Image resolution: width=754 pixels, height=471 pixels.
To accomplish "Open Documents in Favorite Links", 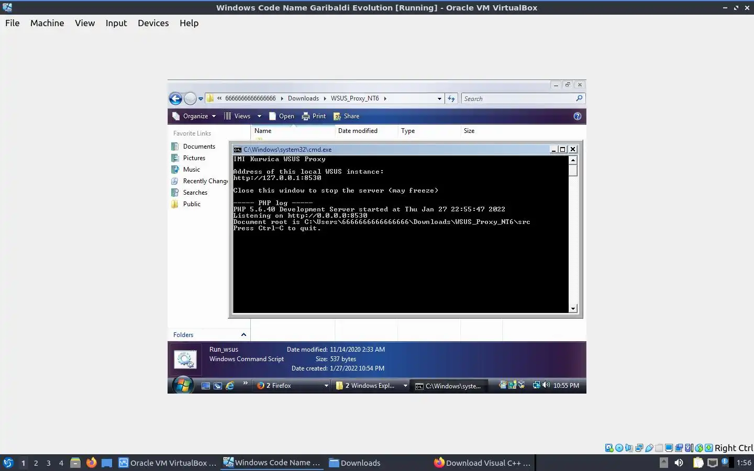I will point(193,147).
